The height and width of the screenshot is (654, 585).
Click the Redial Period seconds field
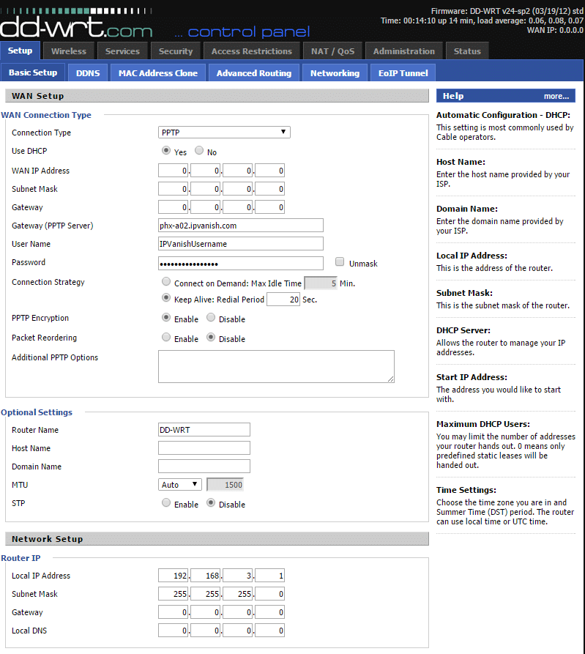click(x=283, y=300)
